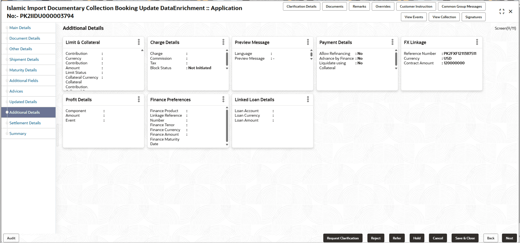Go to Maturity Details step
520x243 pixels.
click(x=23, y=70)
